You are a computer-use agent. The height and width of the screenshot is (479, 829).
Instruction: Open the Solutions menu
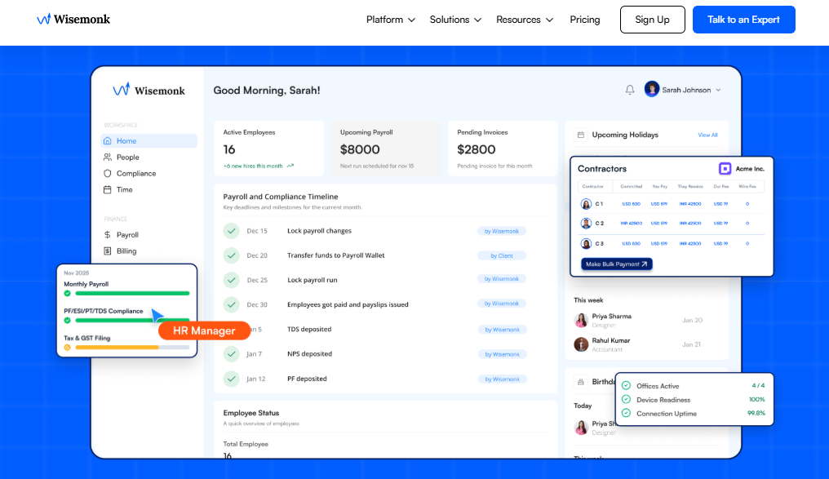click(x=454, y=20)
